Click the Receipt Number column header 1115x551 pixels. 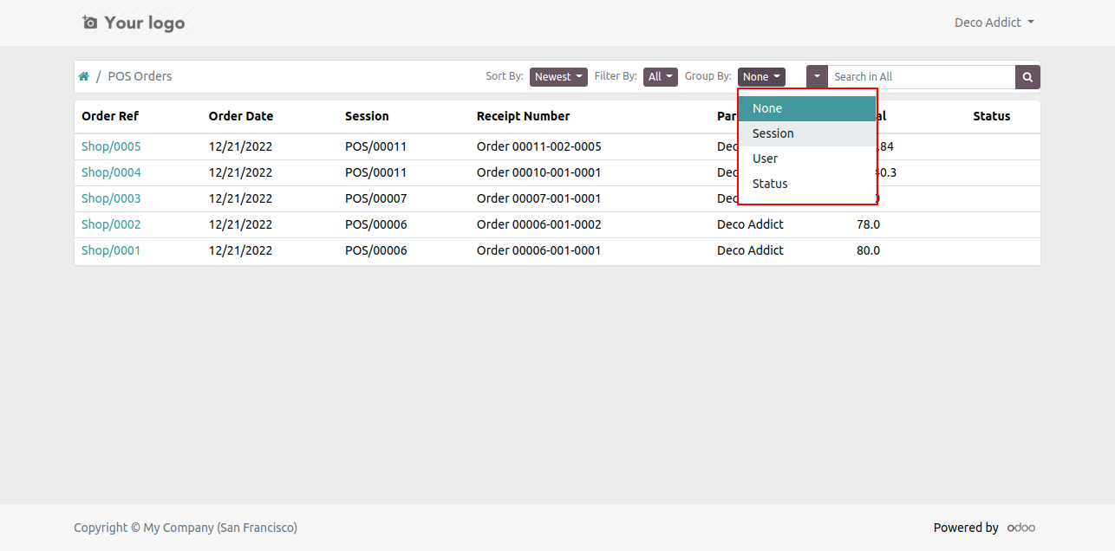click(x=524, y=116)
